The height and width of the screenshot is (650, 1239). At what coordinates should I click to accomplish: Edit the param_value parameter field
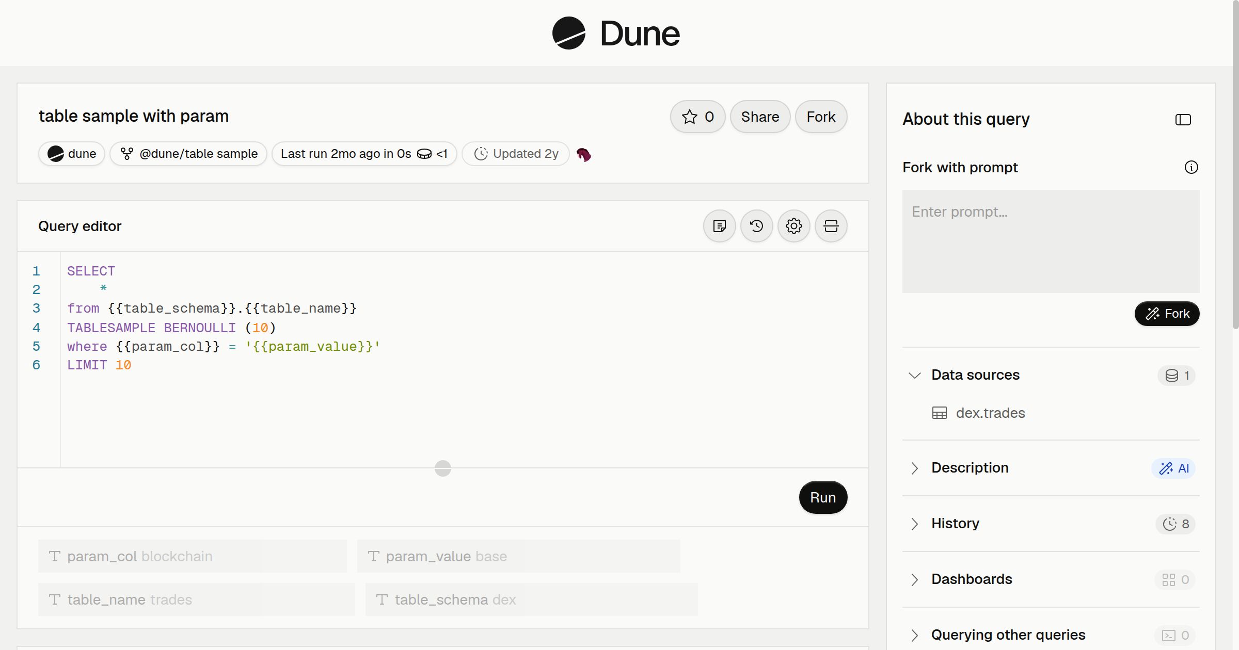pyautogui.click(x=518, y=556)
